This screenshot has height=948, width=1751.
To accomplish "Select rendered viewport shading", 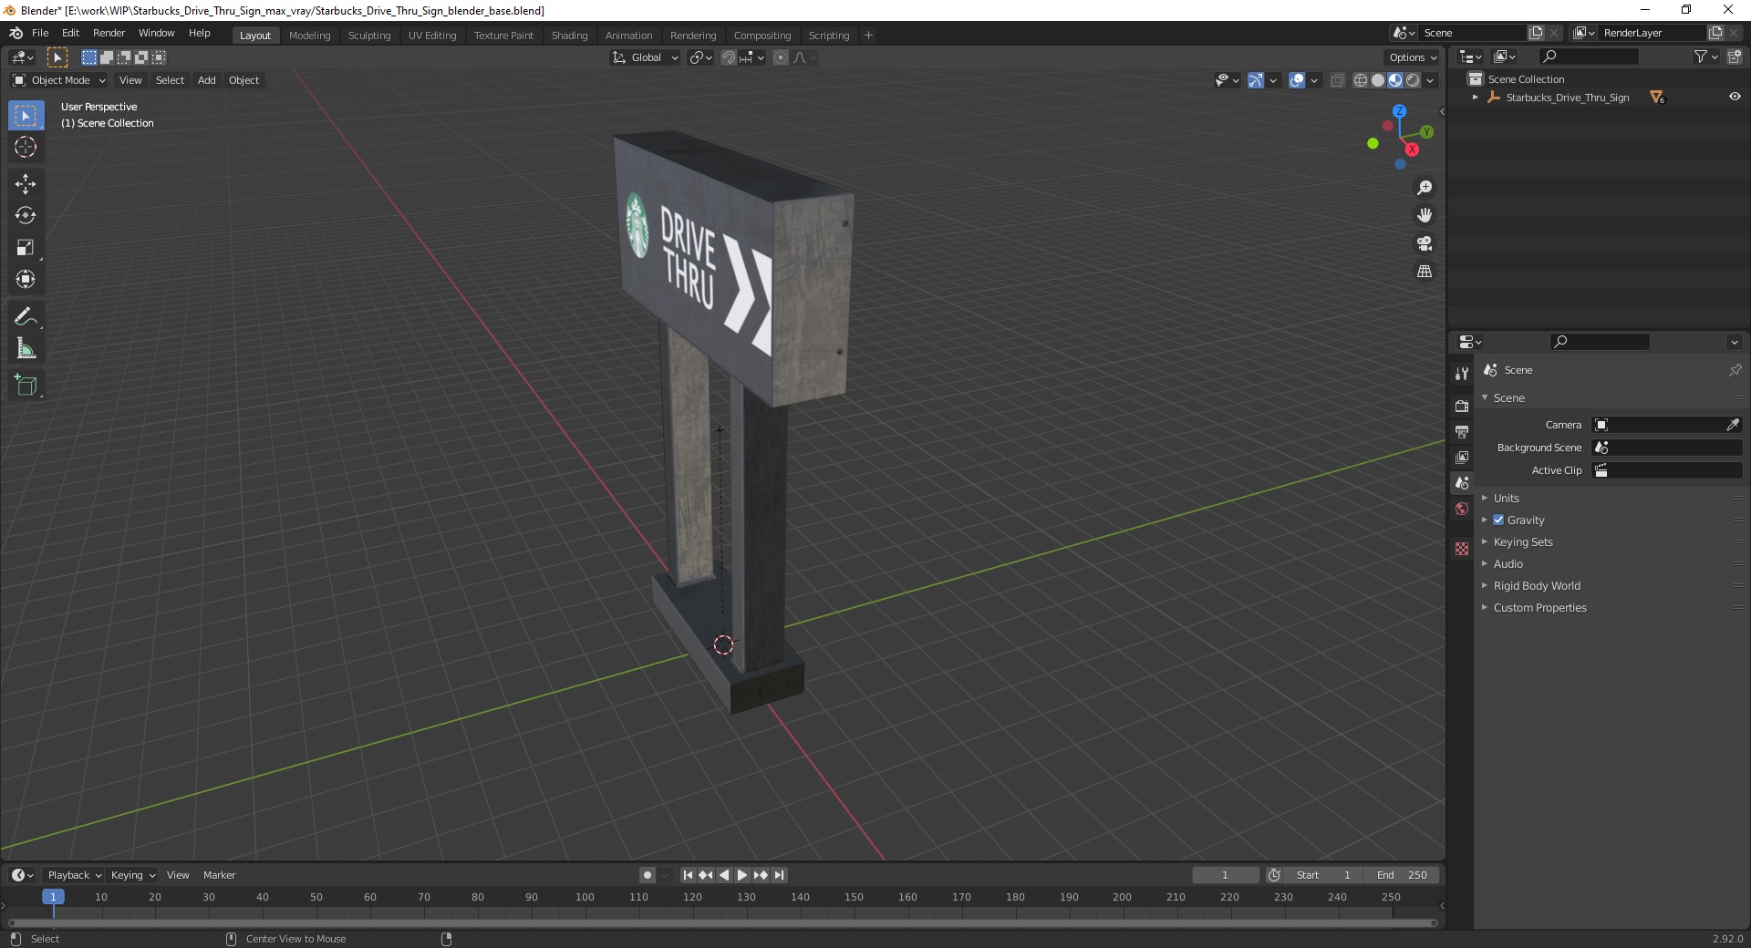I will pos(1413,80).
